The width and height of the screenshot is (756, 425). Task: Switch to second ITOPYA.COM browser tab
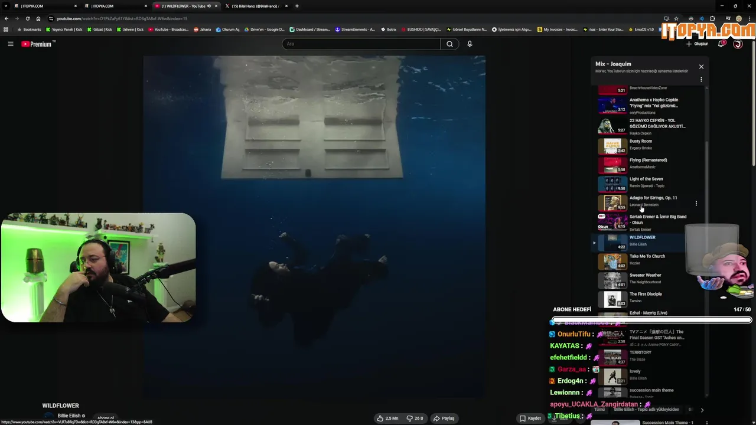115,6
